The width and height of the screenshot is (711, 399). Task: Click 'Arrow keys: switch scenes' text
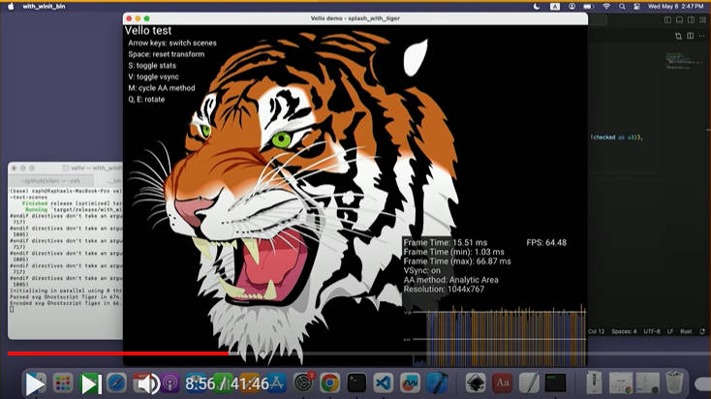click(x=172, y=43)
